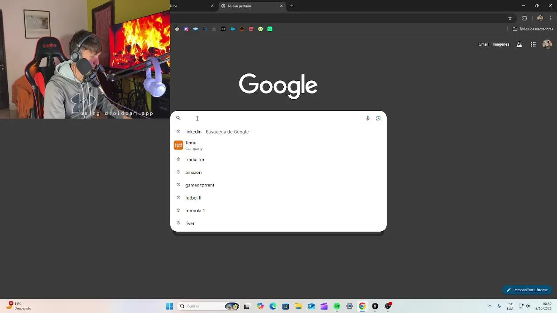Click the Chrome icon in the taskbar
557x313 pixels.
(x=362, y=306)
